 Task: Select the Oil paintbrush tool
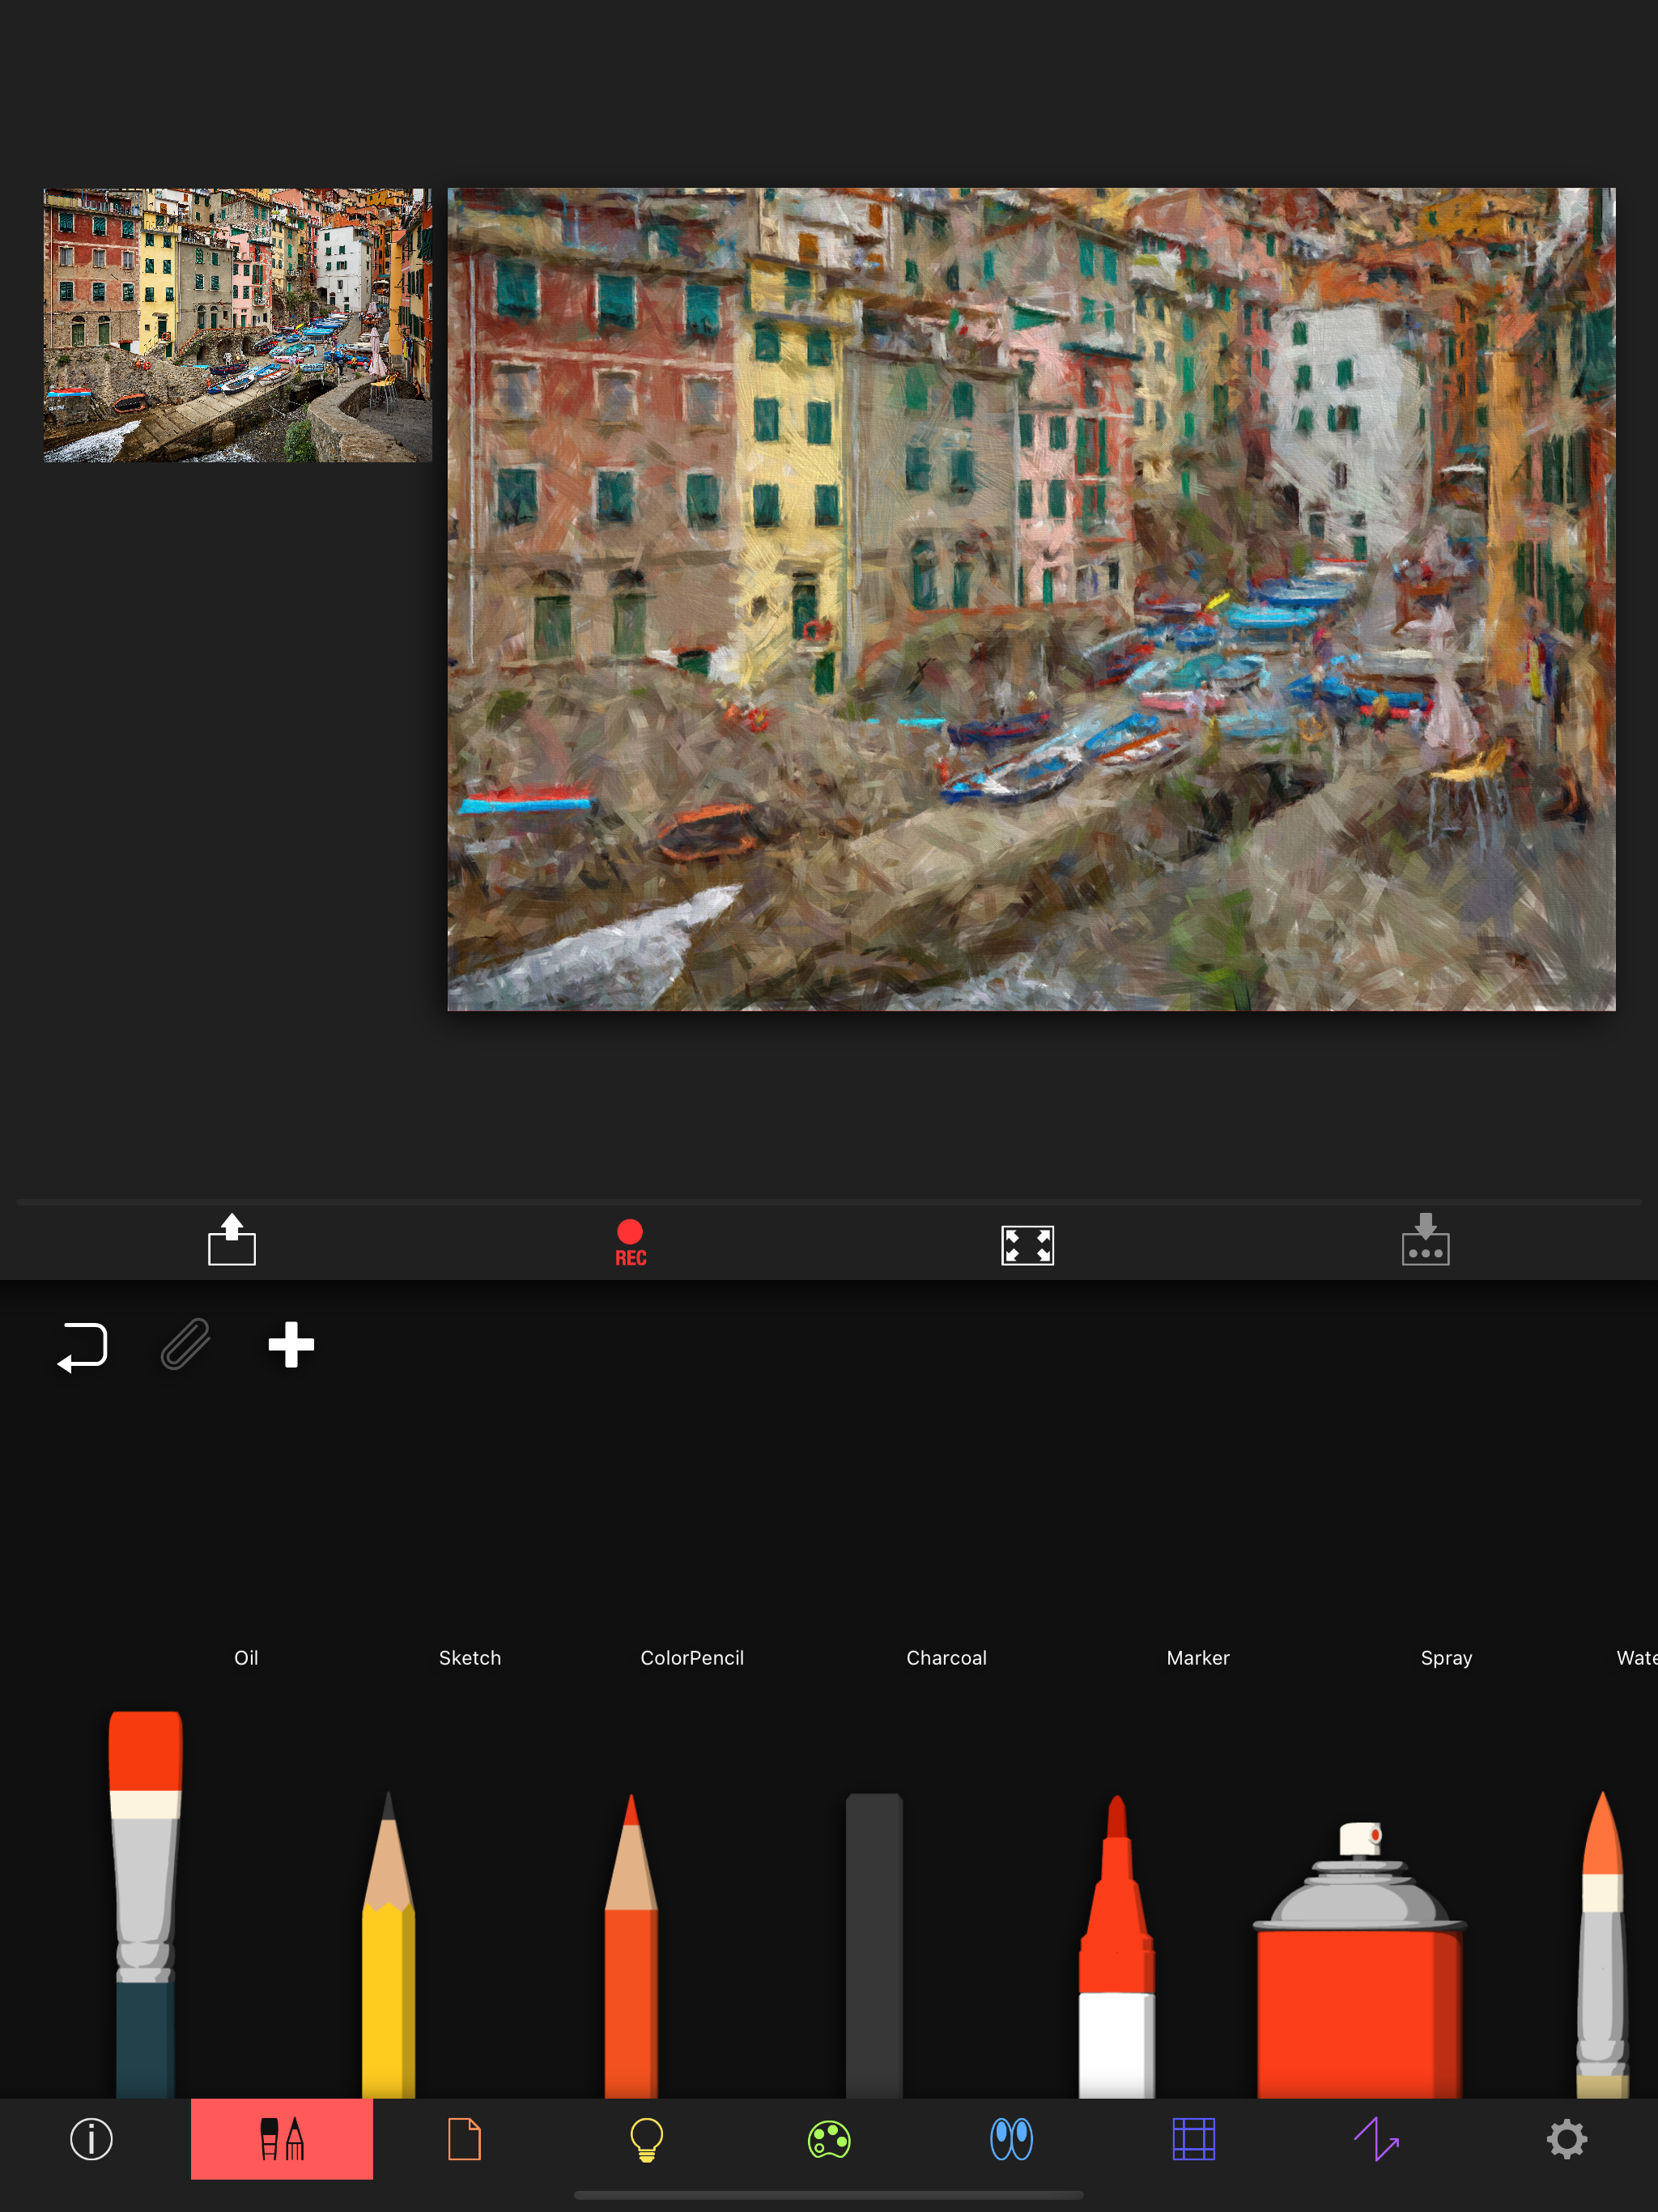coord(146,1900)
